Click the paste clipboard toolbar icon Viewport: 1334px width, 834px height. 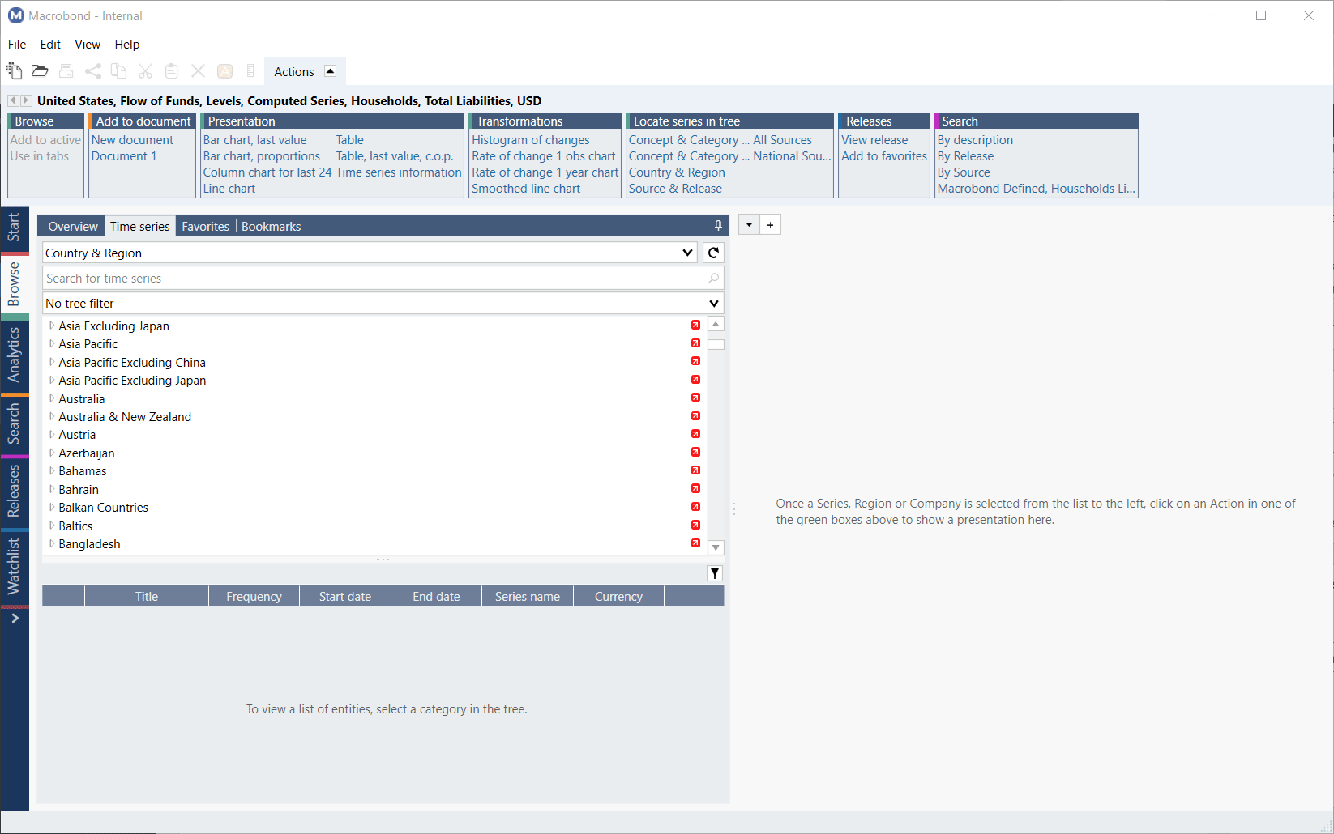171,71
